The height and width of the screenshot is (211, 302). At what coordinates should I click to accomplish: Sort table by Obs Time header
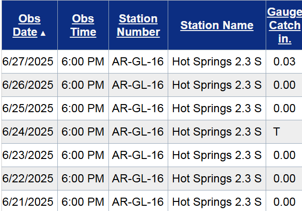click(x=83, y=25)
